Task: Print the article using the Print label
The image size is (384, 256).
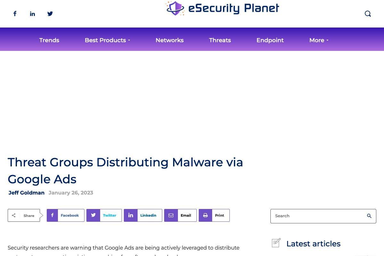Action: coord(220,215)
